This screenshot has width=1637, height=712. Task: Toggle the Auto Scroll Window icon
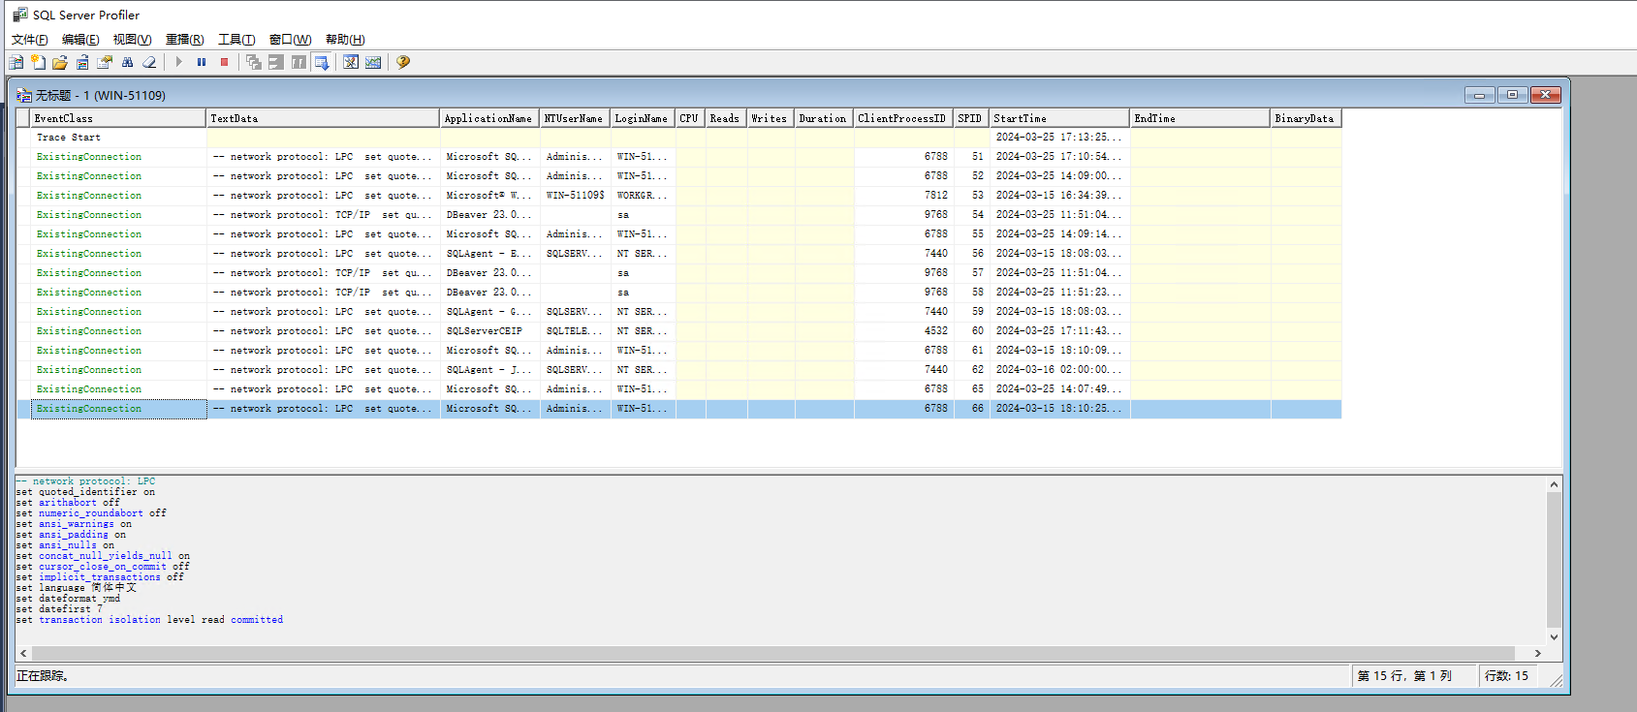click(x=321, y=62)
